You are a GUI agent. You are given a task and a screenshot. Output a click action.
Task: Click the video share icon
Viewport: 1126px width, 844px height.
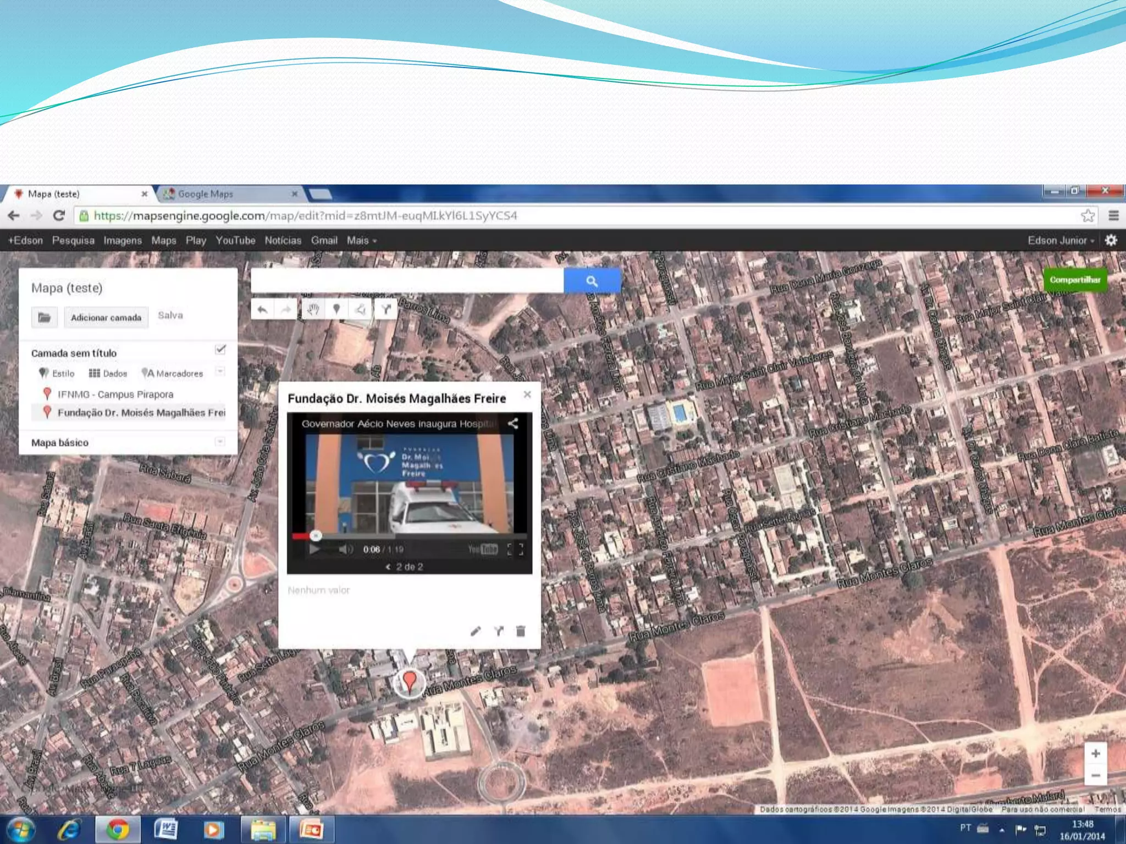[512, 423]
